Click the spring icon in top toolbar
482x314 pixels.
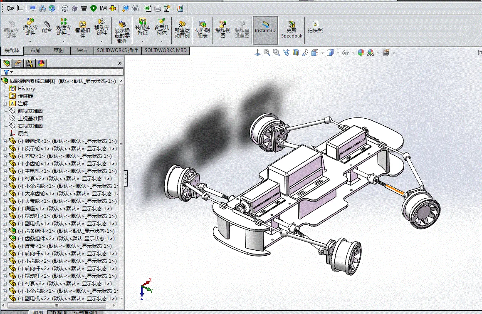103,8
